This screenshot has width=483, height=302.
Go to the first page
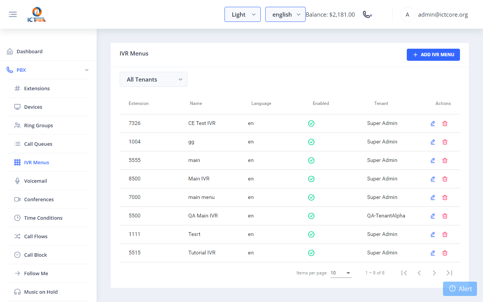(x=404, y=273)
